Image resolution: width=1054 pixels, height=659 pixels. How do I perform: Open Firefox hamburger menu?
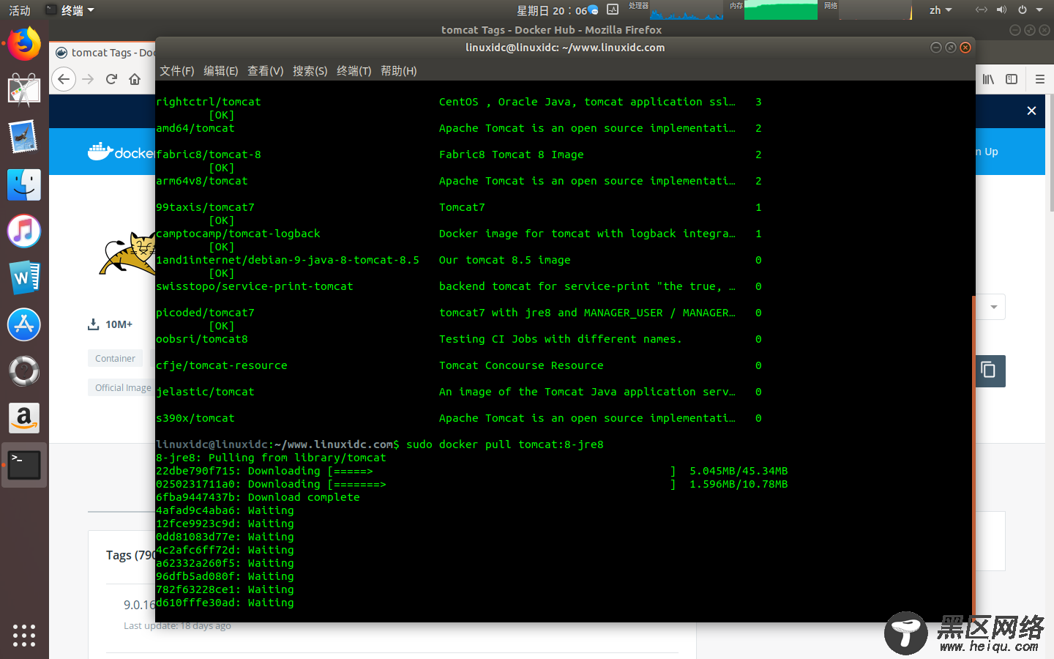(1039, 79)
